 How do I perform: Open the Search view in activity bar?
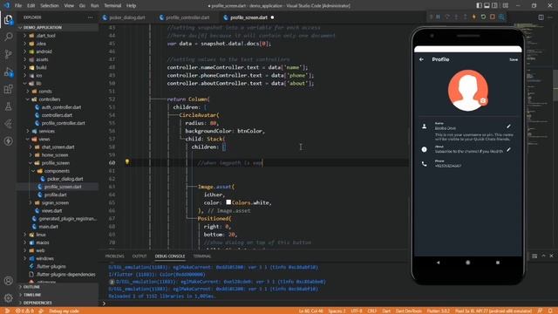point(8,37)
